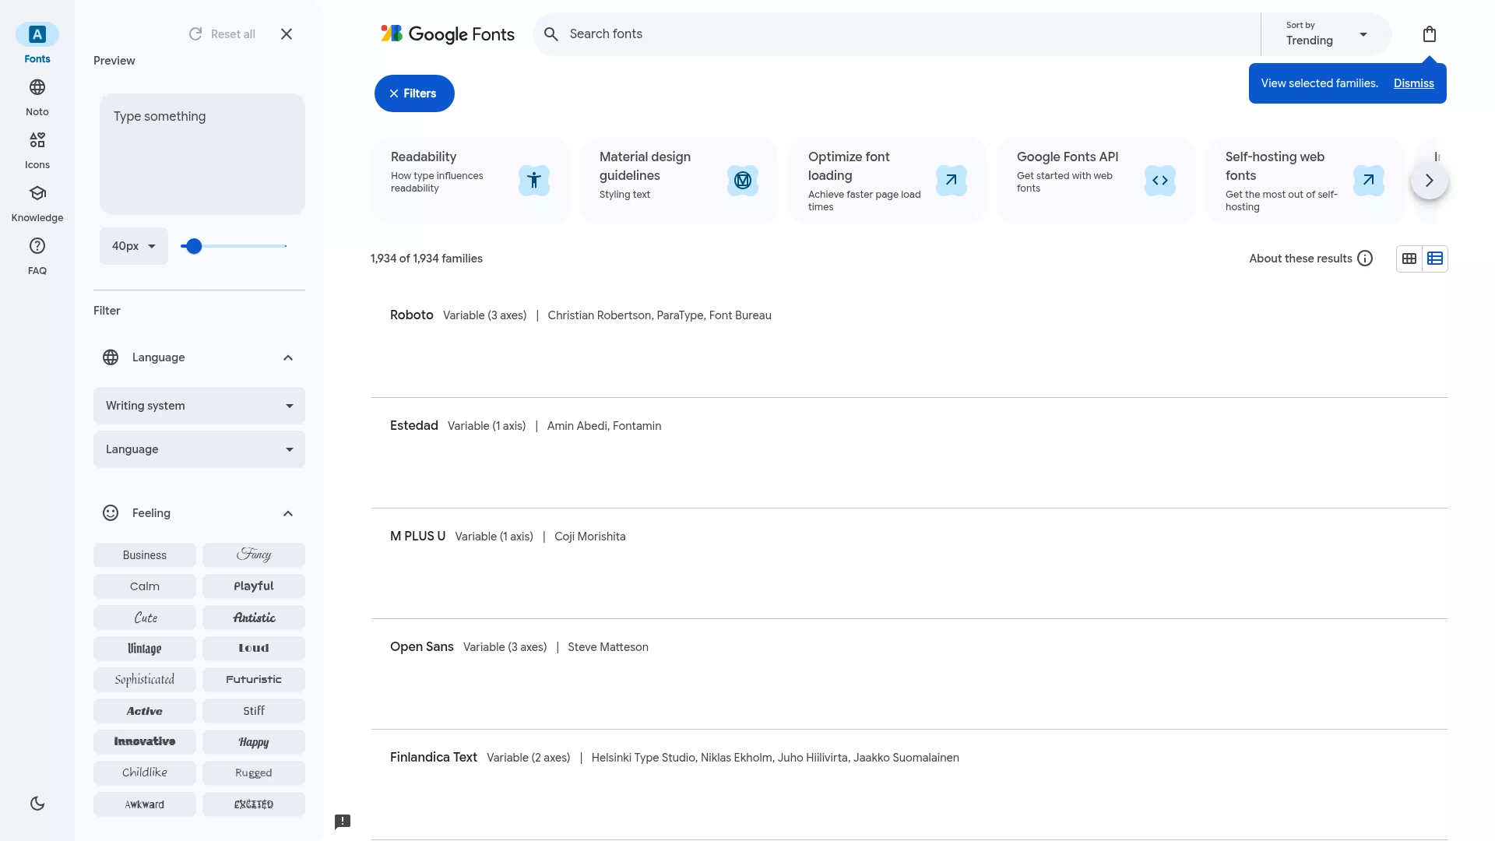This screenshot has width=1495, height=841.
Task: Toggle the Futuristic feeling filter
Action: (x=254, y=680)
